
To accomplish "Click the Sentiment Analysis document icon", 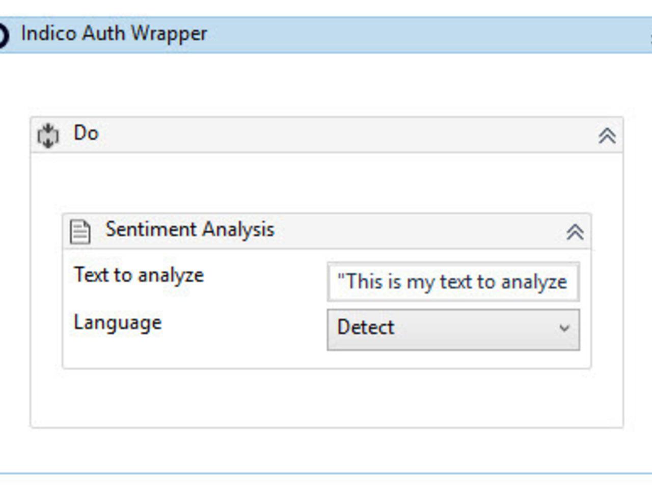I will point(80,232).
